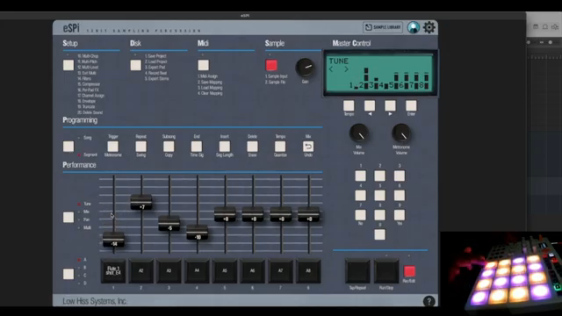Click keypad button 7 (No)

tap(361, 215)
